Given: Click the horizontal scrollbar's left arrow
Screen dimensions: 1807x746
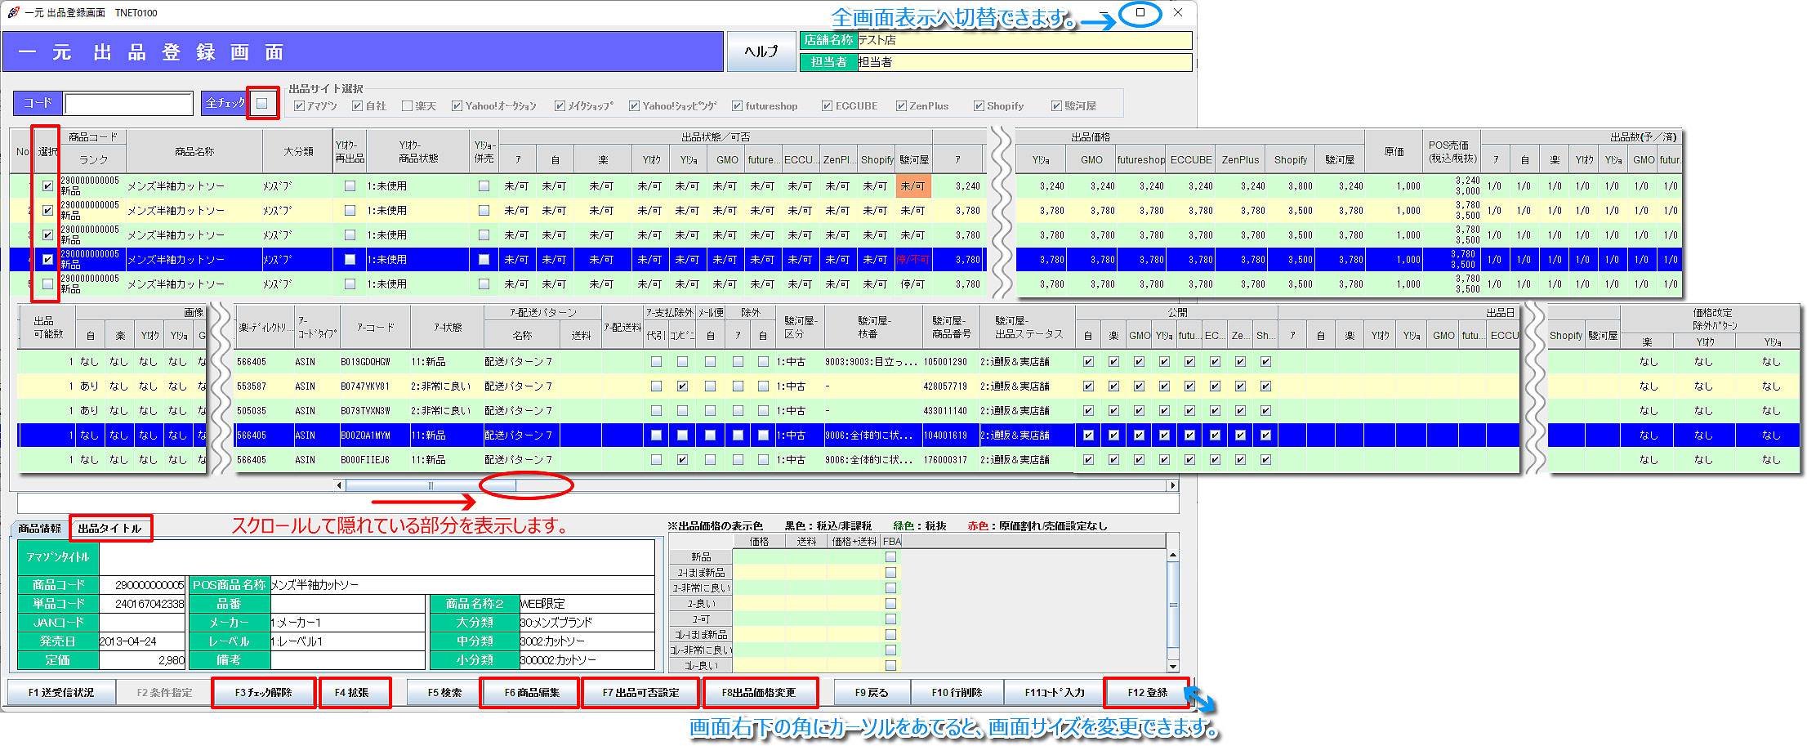Looking at the screenshot, I should [340, 485].
